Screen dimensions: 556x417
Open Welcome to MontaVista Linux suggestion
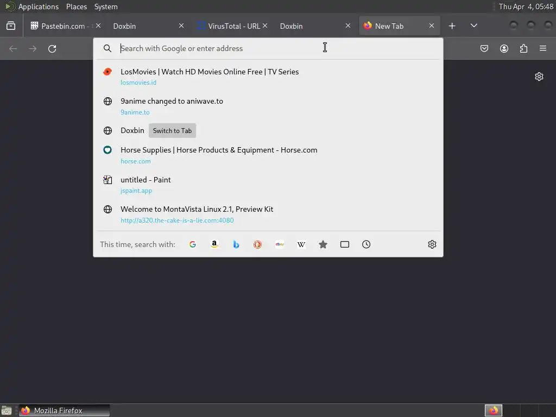coord(268,214)
